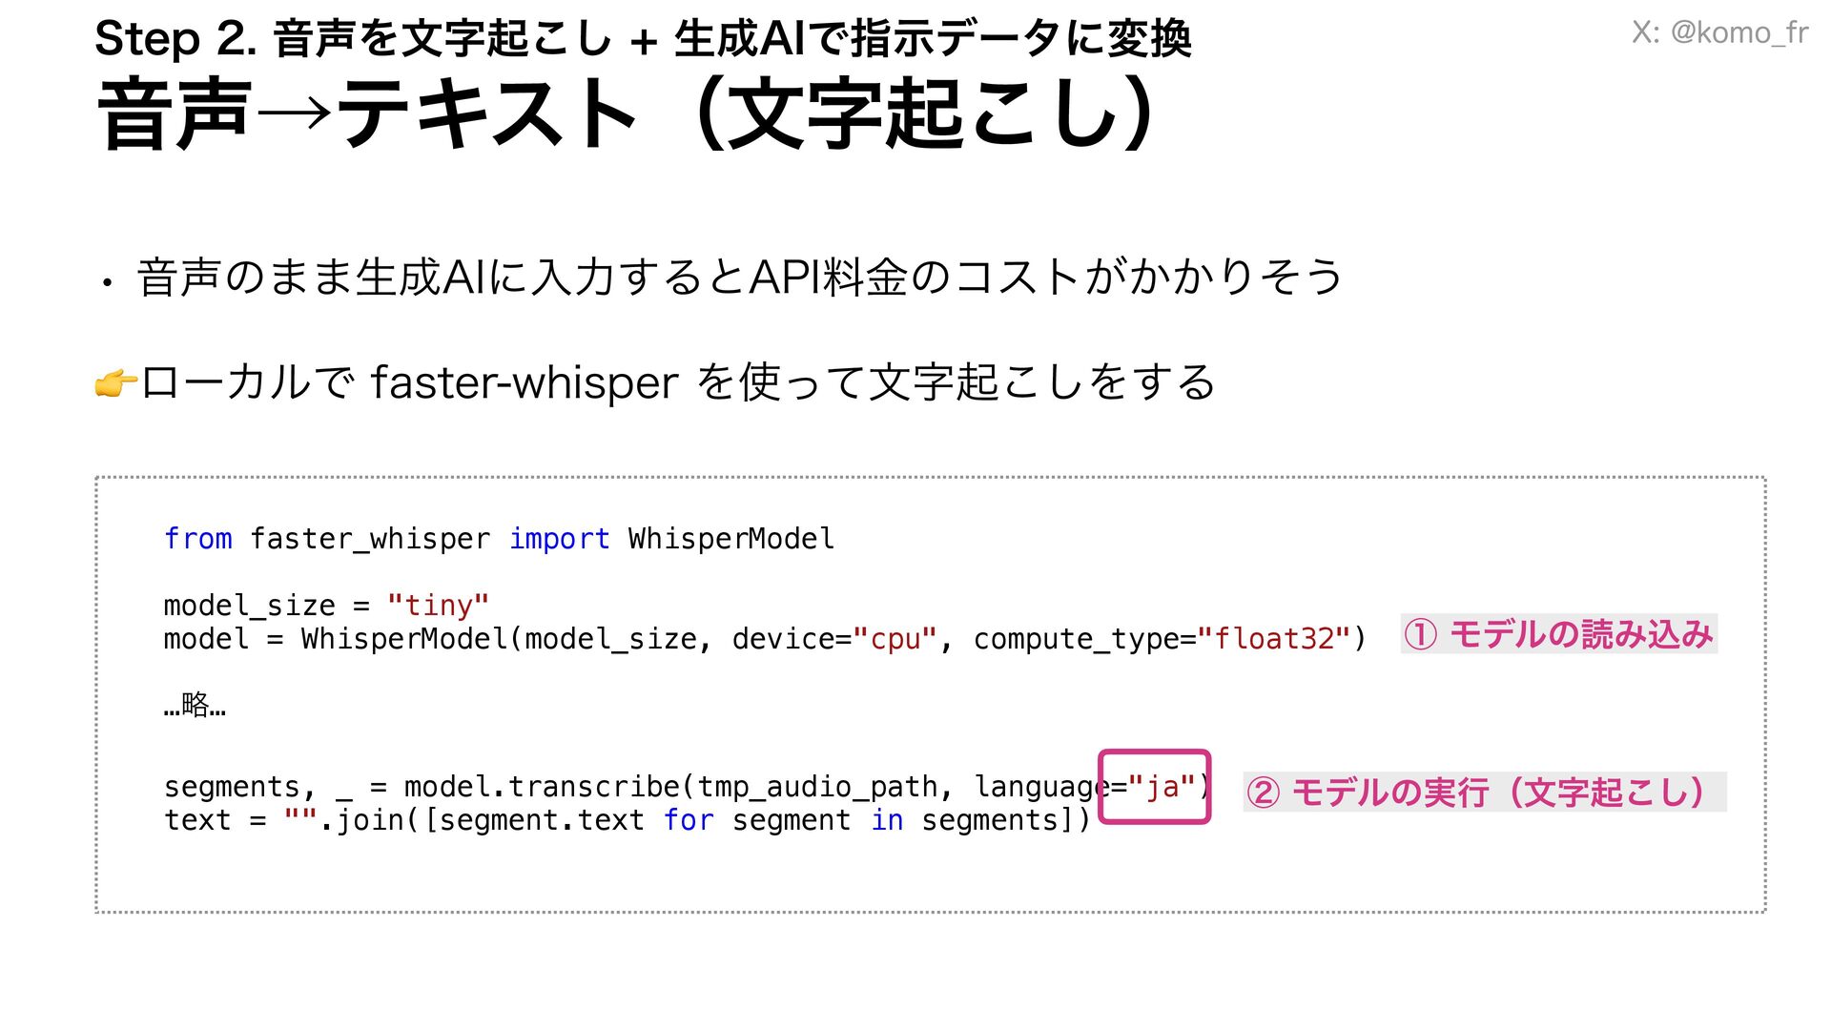The image size is (1831, 1030).
Task: Click the …略… omission text
Action: pyautogui.click(x=195, y=705)
